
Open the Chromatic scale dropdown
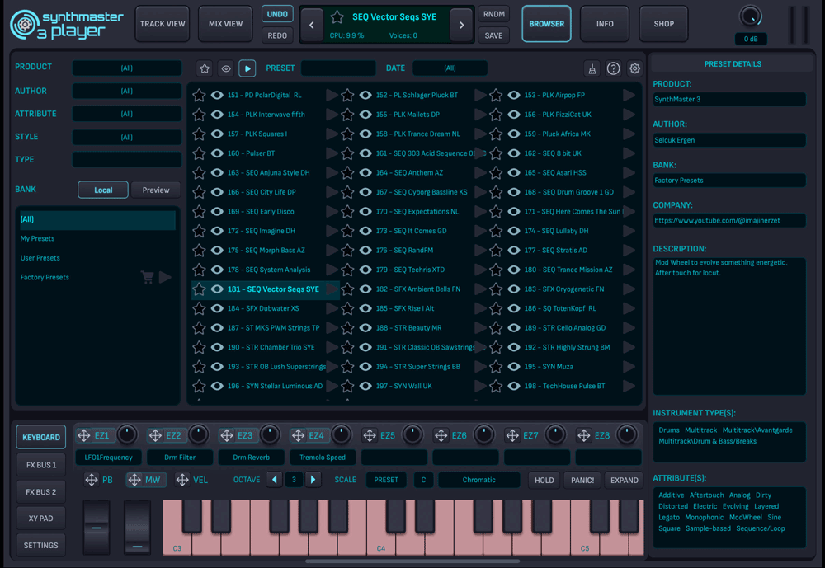(478, 480)
